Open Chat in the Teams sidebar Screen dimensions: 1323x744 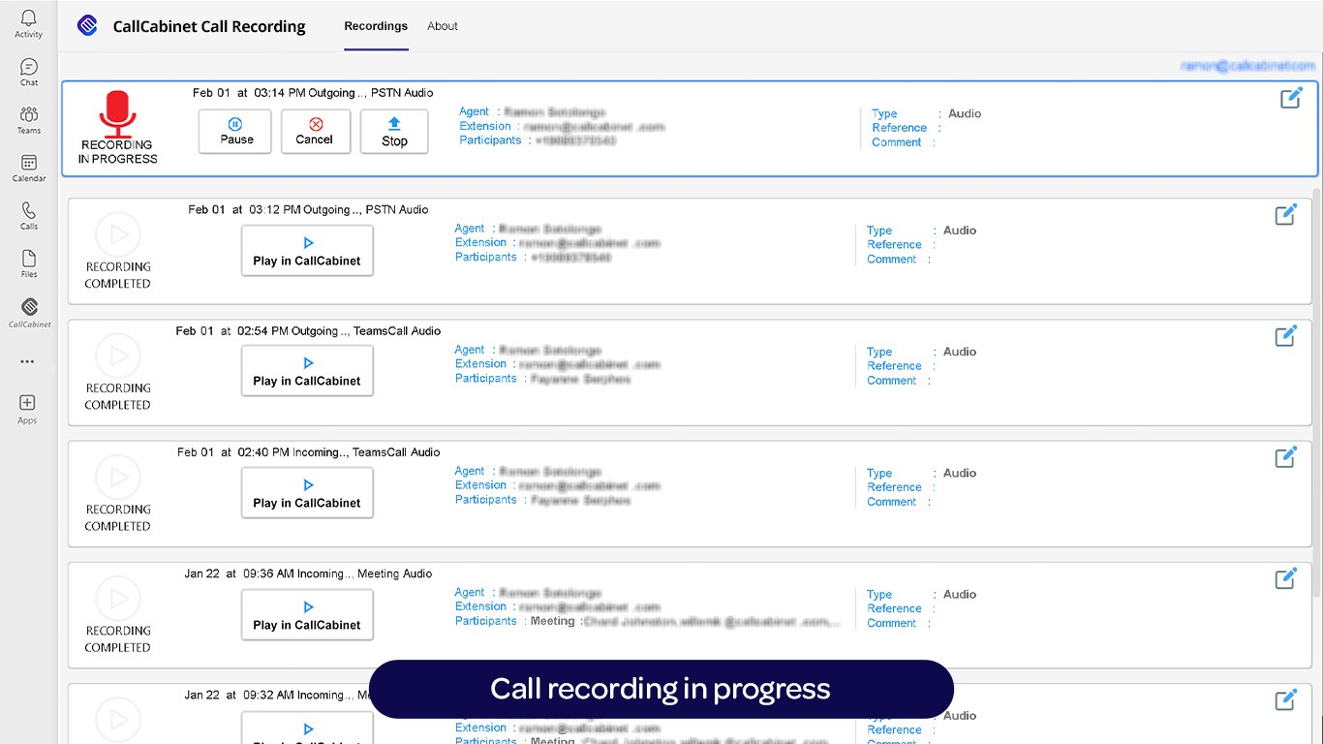tap(29, 72)
